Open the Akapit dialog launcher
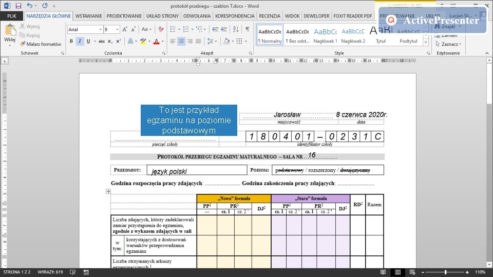Screen dimensions: 493x277 click(x=250, y=53)
